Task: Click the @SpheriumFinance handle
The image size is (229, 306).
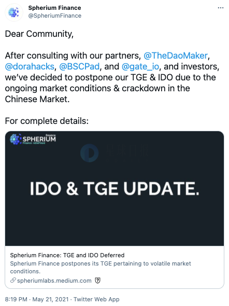Action: click(x=55, y=16)
